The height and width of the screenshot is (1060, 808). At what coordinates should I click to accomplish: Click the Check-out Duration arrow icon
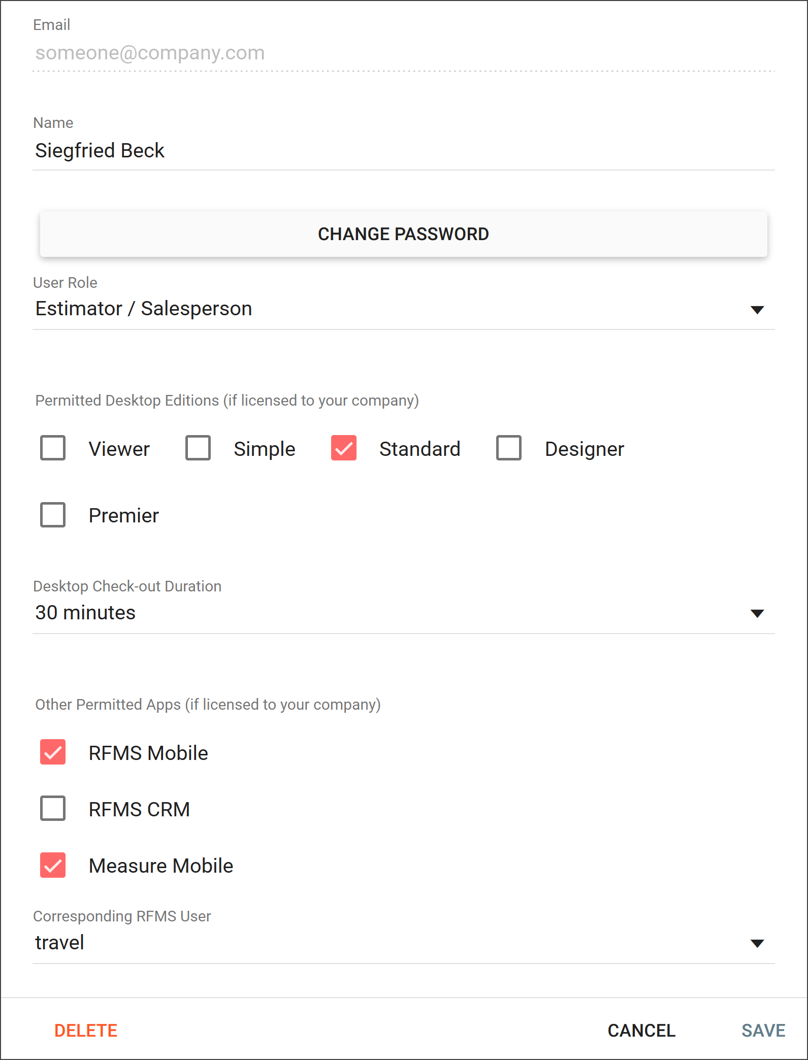[757, 614]
